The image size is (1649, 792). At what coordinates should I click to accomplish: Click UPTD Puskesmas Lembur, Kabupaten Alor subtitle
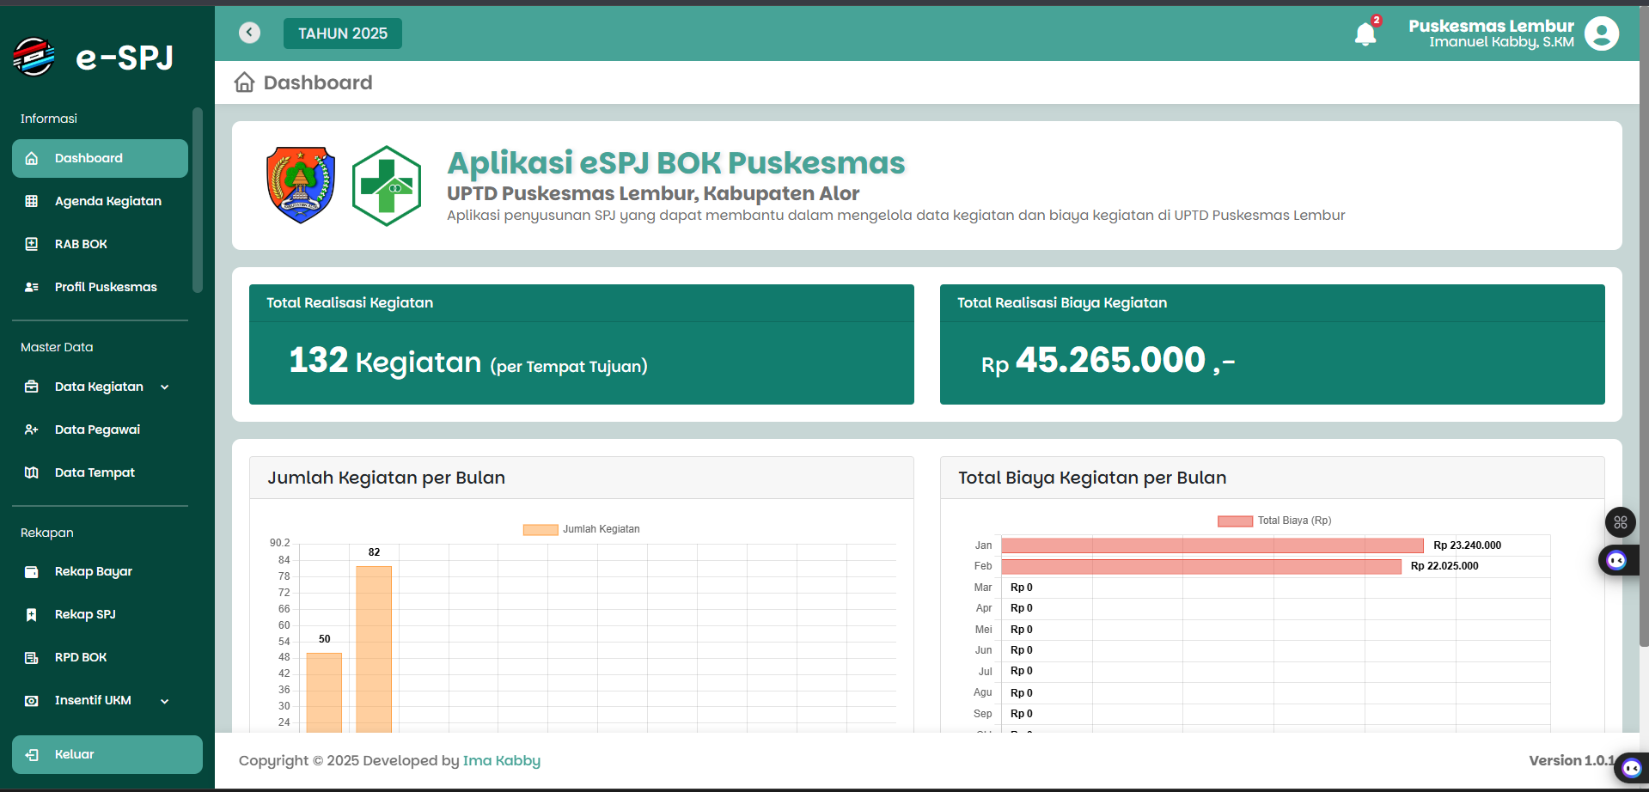click(x=653, y=193)
